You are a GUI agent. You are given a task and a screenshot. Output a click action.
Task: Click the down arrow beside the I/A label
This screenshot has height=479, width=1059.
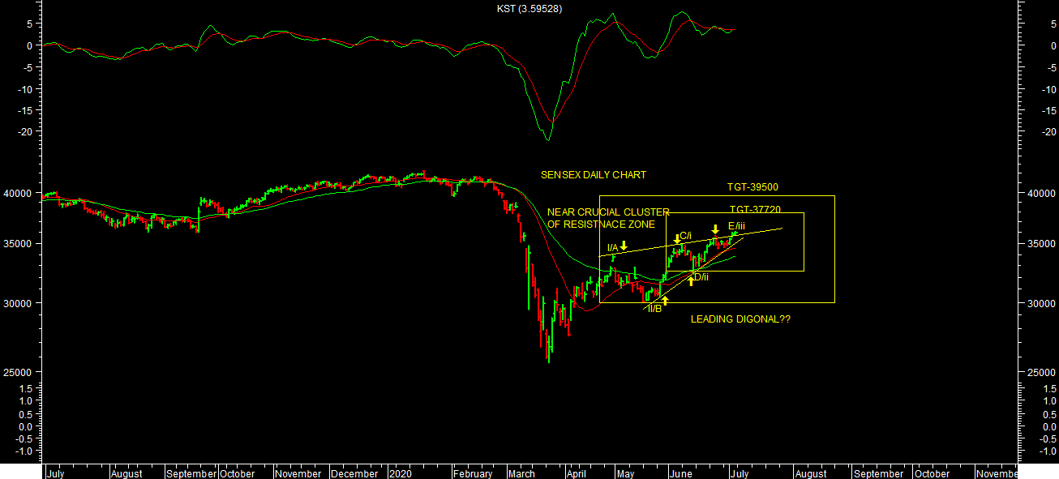point(624,246)
